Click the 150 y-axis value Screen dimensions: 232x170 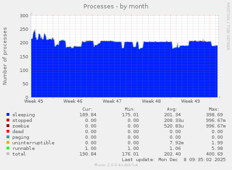click(x=24, y=57)
